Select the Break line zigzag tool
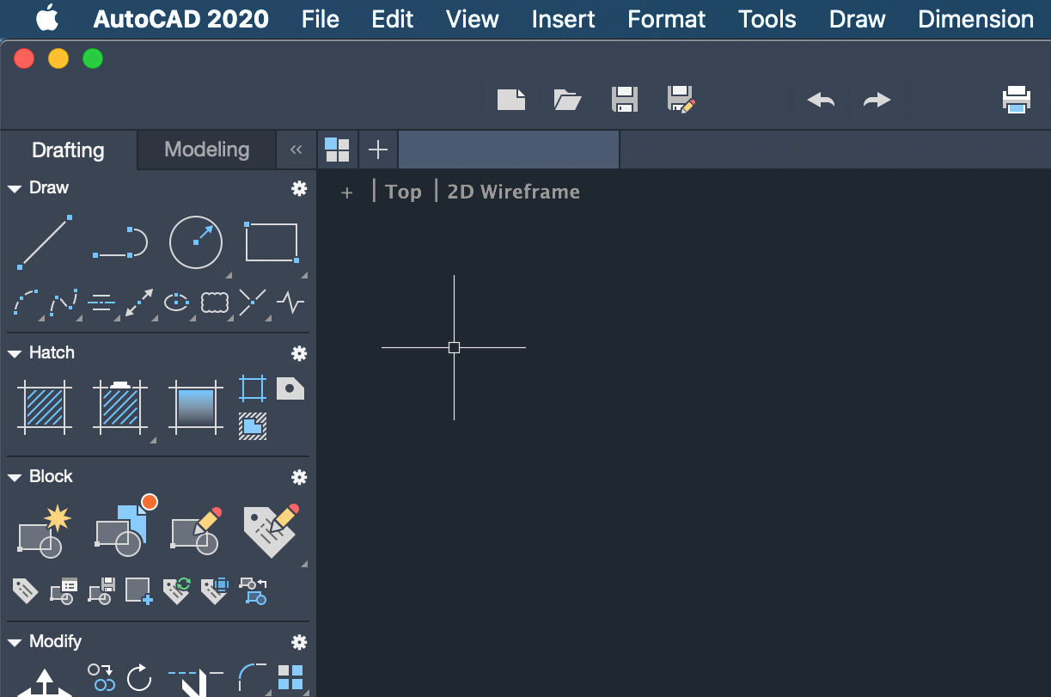This screenshot has width=1051, height=697. pyautogui.click(x=290, y=303)
